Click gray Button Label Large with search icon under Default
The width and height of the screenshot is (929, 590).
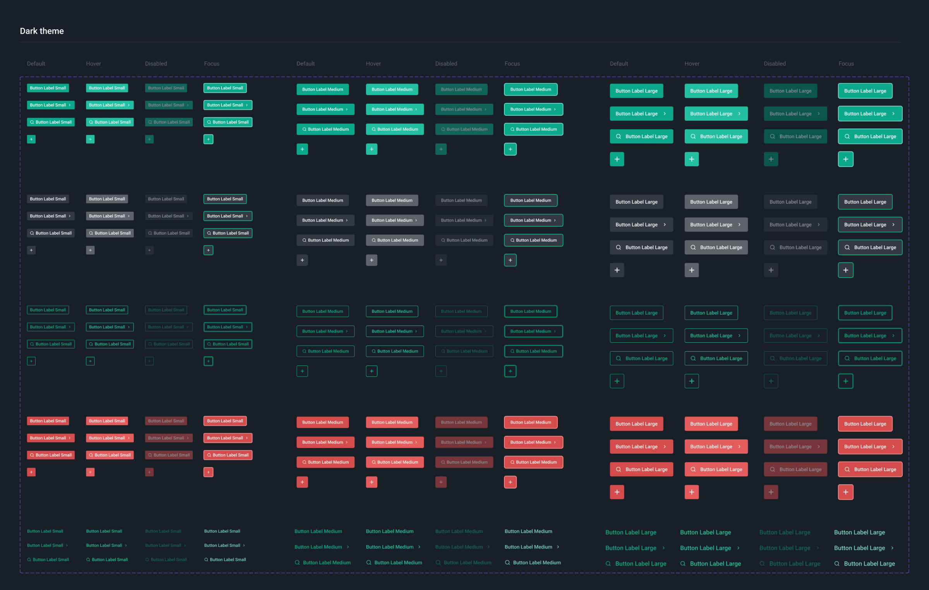[641, 248]
